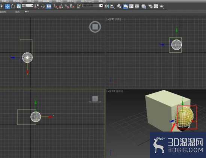The image size is (206, 158).
Task: Open the Schematic View icon
Action: click(x=137, y=6)
